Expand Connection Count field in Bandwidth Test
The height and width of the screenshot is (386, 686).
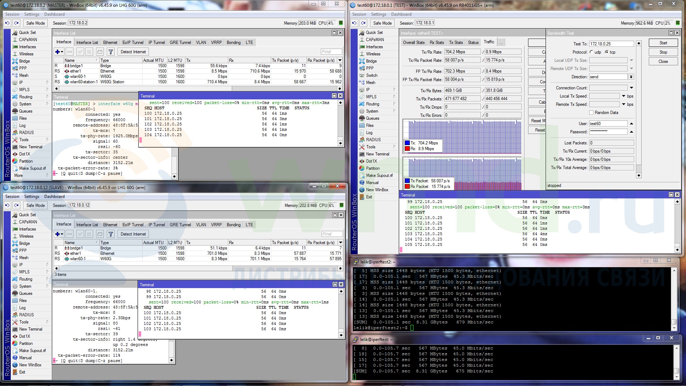[x=631, y=88]
